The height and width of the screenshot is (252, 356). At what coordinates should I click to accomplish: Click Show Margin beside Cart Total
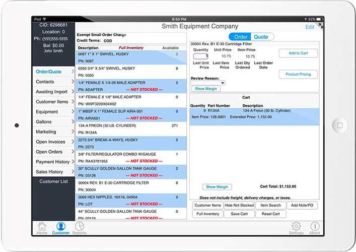click(x=217, y=187)
